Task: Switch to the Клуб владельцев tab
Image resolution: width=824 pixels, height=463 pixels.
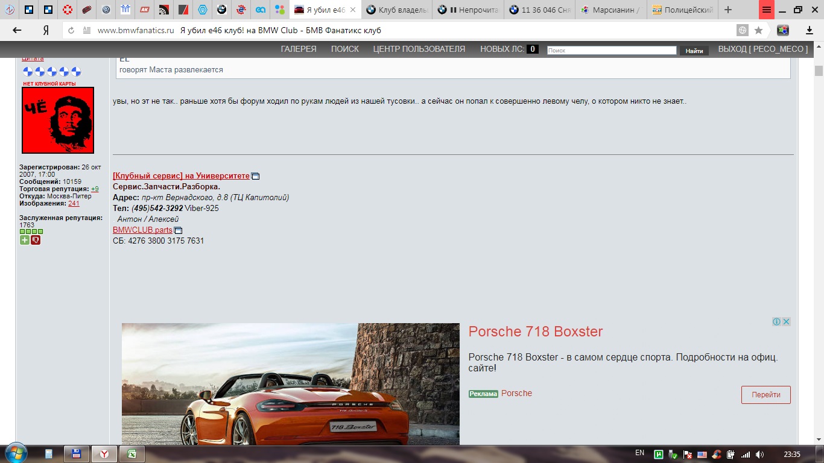Action: tap(398, 10)
